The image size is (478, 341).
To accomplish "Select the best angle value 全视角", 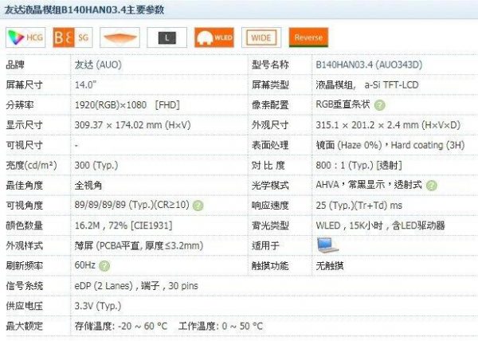I will pyautogui.click(x=88, y=186).
